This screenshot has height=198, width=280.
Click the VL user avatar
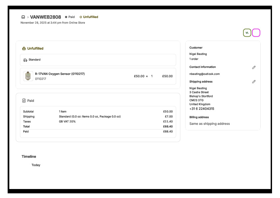[x=247, y=33]
